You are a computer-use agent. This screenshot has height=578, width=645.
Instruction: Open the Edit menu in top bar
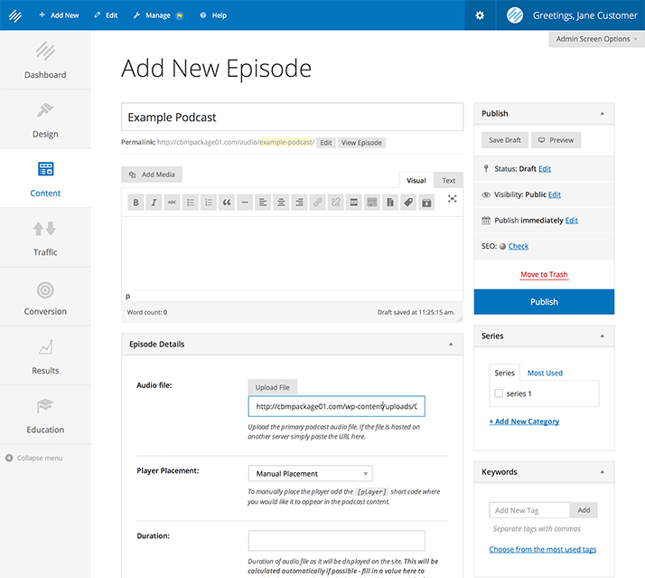click(x=106, y=15)
